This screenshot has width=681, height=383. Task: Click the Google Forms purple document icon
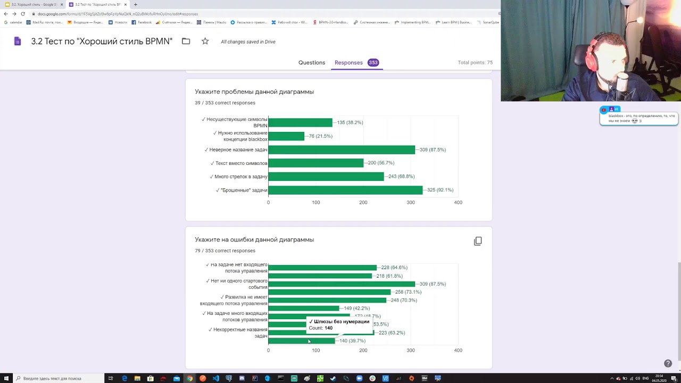(x=18, y=41)
